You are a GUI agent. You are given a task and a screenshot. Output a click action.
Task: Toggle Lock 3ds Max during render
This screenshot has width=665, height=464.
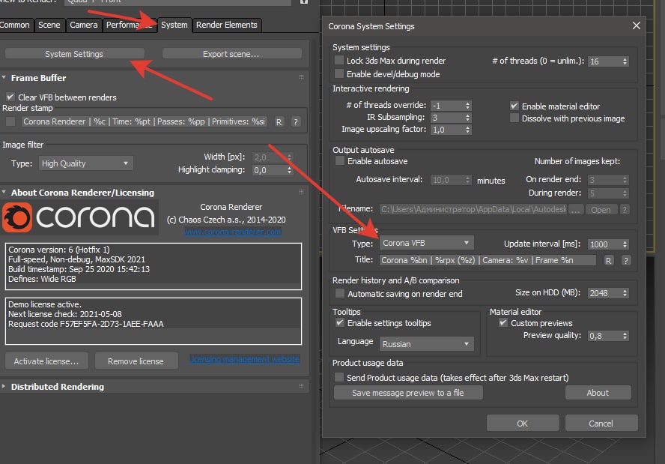click(x=338, y=60)
